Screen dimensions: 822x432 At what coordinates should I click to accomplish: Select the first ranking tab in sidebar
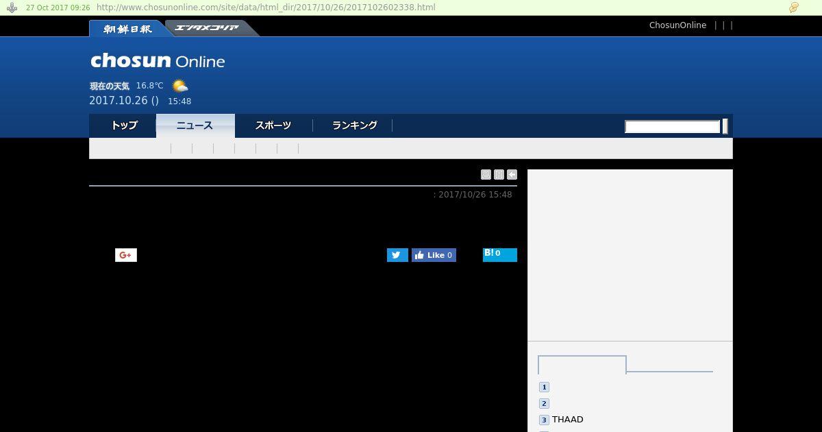tap(582, 365)
